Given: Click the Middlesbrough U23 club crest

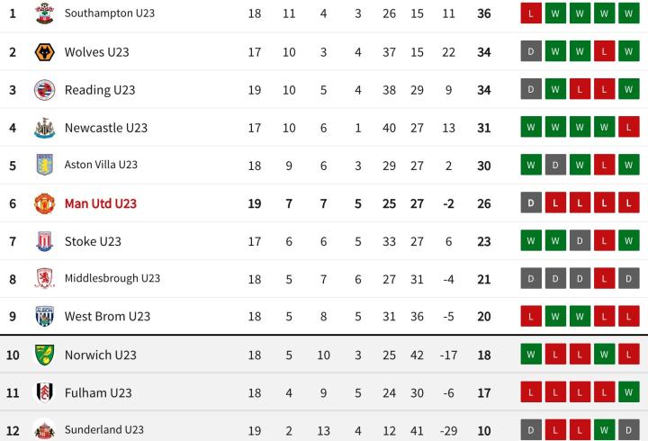Looking at the screenshot, I should coord(44,278).
